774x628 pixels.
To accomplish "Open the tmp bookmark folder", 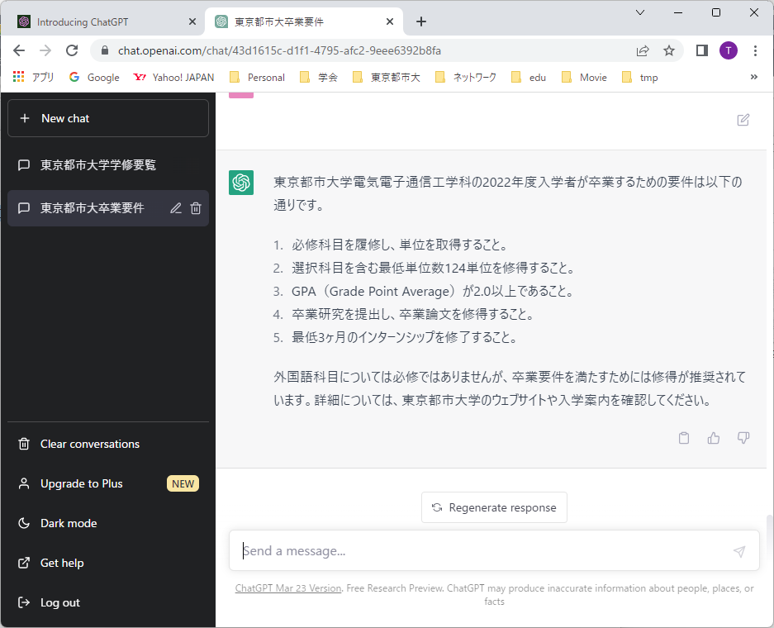I will (639, 77).
